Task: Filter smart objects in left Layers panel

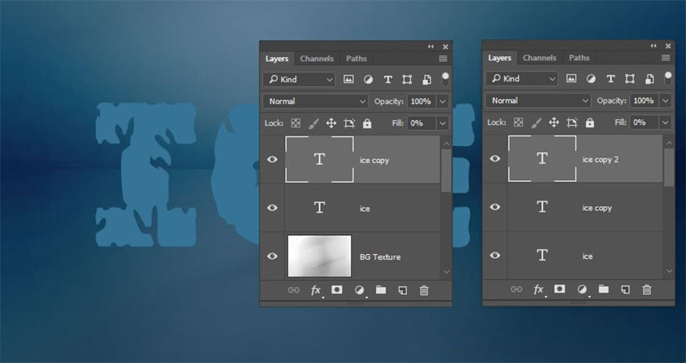Action: tap(426, 79)
